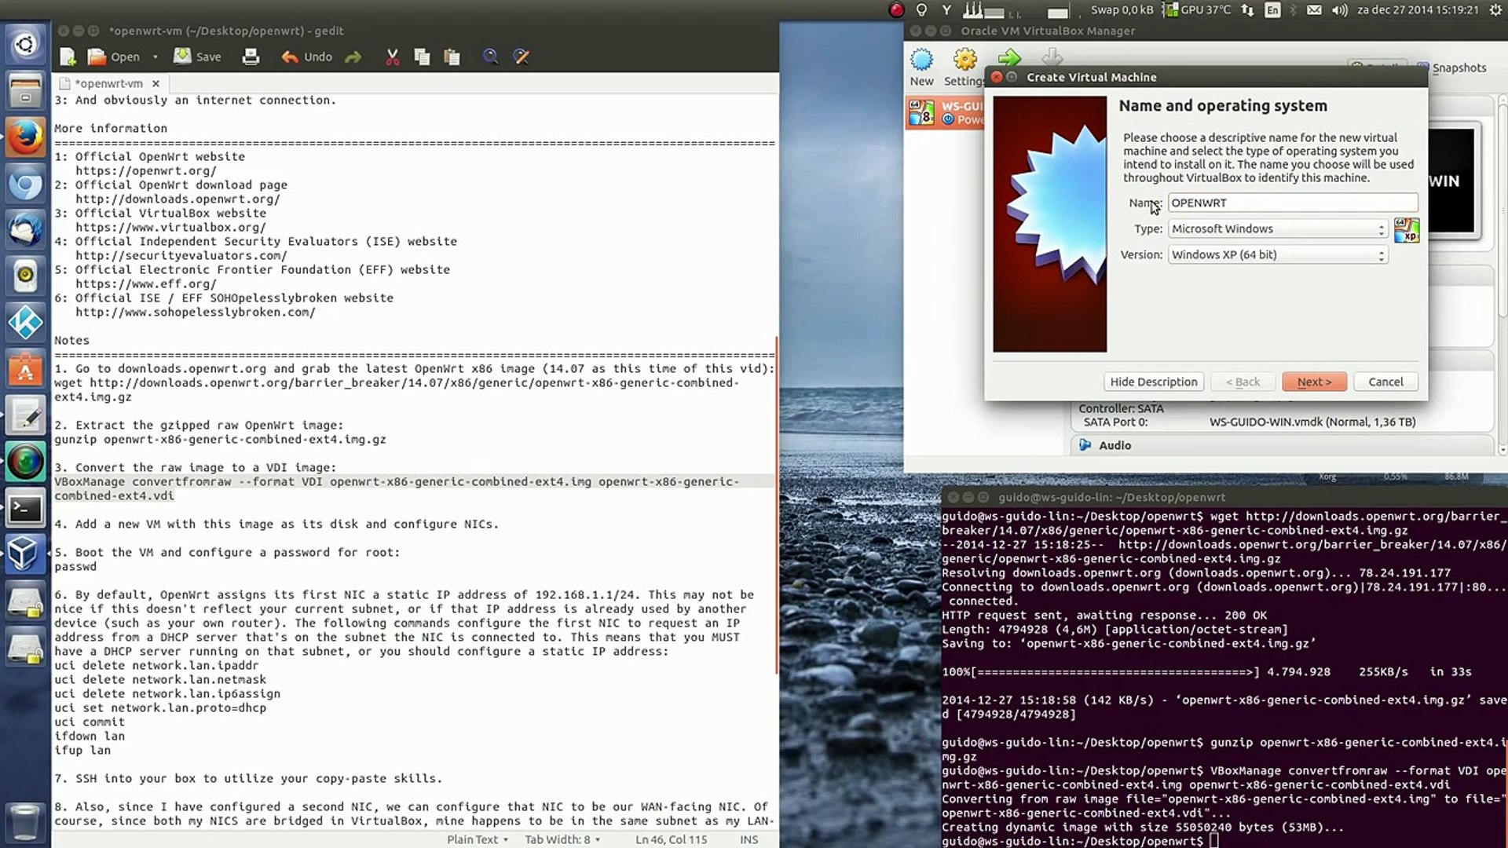Open Plain Text language selector
Viewport: 1508px width, 848px height.
point(478,839)
